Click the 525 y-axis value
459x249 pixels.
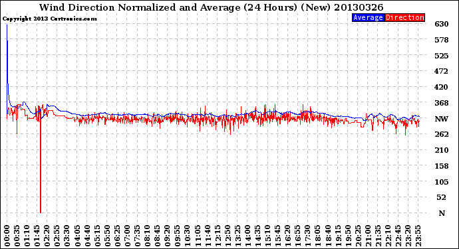442,56
